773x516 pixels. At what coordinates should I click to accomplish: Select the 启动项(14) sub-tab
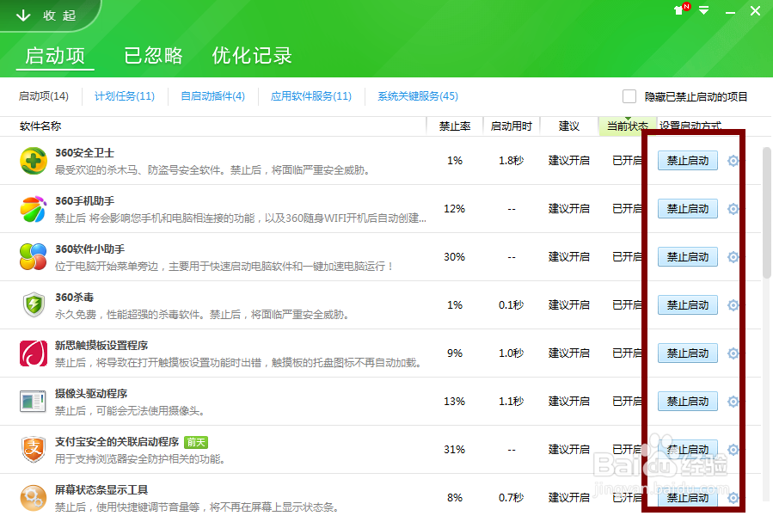[43, 96]
